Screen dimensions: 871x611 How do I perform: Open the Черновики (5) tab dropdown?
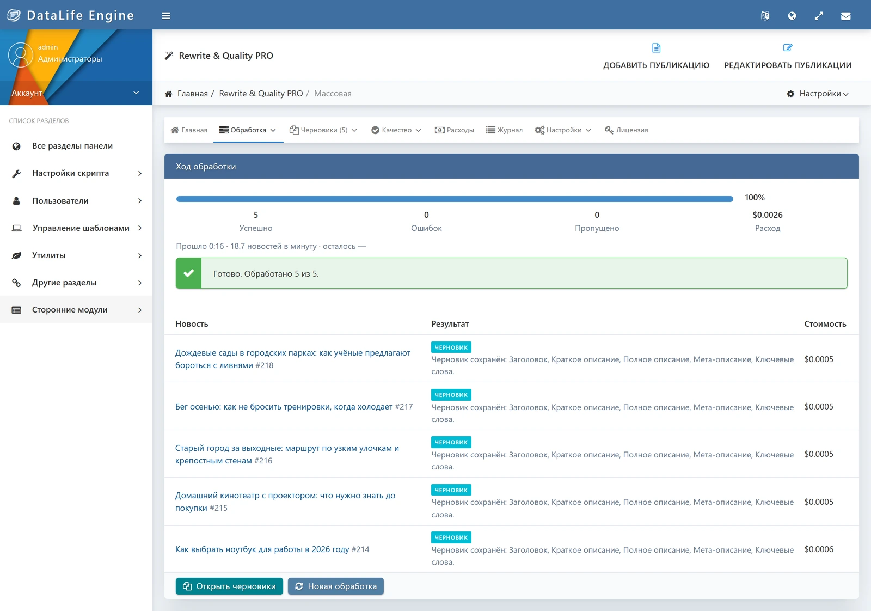(x=323, y=130)
